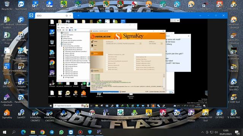Viewport: 243px width, 136px height.
Task: Select the Storage controllers tree item
Action: 68,42
